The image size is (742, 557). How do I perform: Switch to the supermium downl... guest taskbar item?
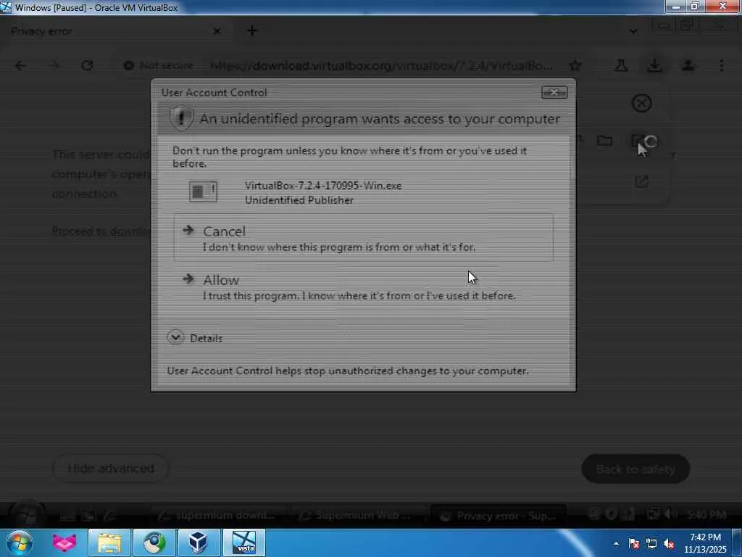click(x=217, y=516)
